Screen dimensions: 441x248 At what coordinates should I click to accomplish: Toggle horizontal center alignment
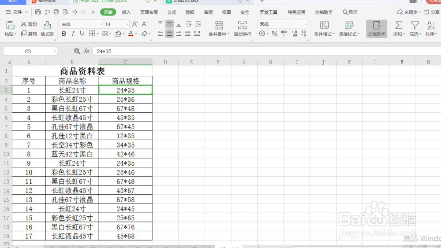(169, 34)
